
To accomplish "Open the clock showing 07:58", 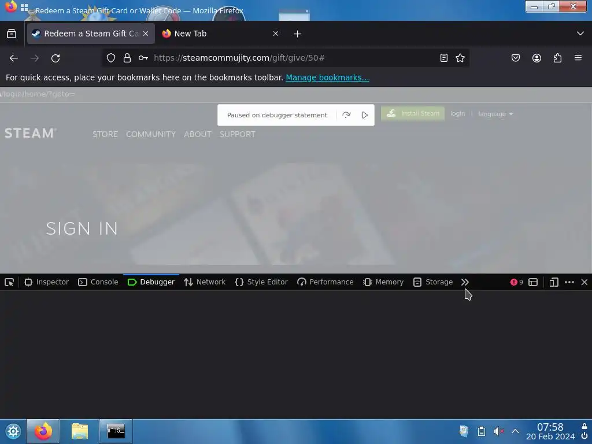I will 550,431.
